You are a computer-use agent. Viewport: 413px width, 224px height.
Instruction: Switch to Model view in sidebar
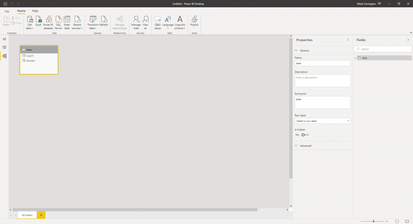tap(4, 56)
